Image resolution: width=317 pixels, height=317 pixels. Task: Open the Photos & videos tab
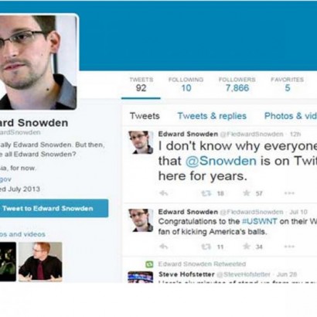pyautogui.click(x=291, y=116)
